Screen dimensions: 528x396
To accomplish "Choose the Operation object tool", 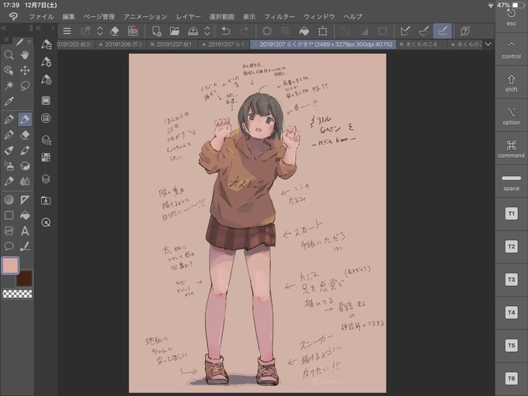I will click(x=9, y=71).
